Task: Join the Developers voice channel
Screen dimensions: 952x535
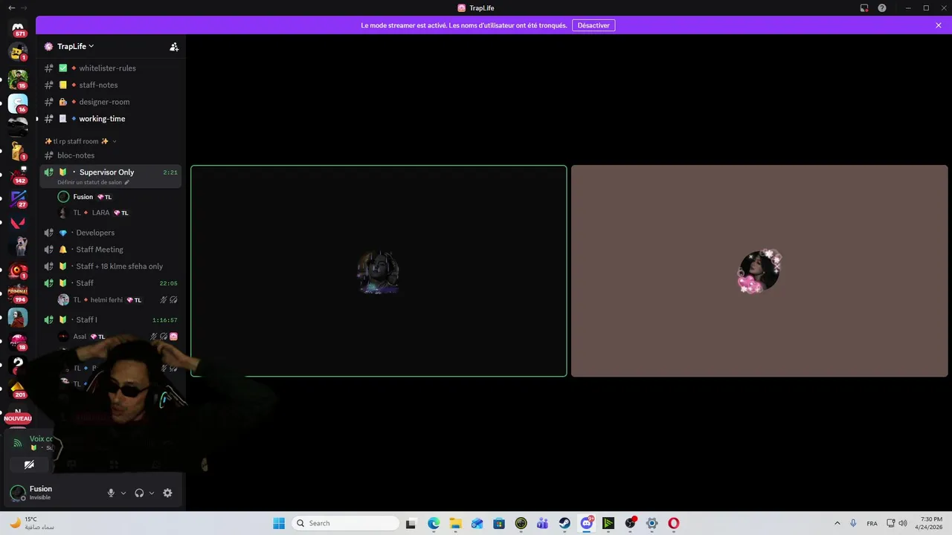Action: click(110, 233)
